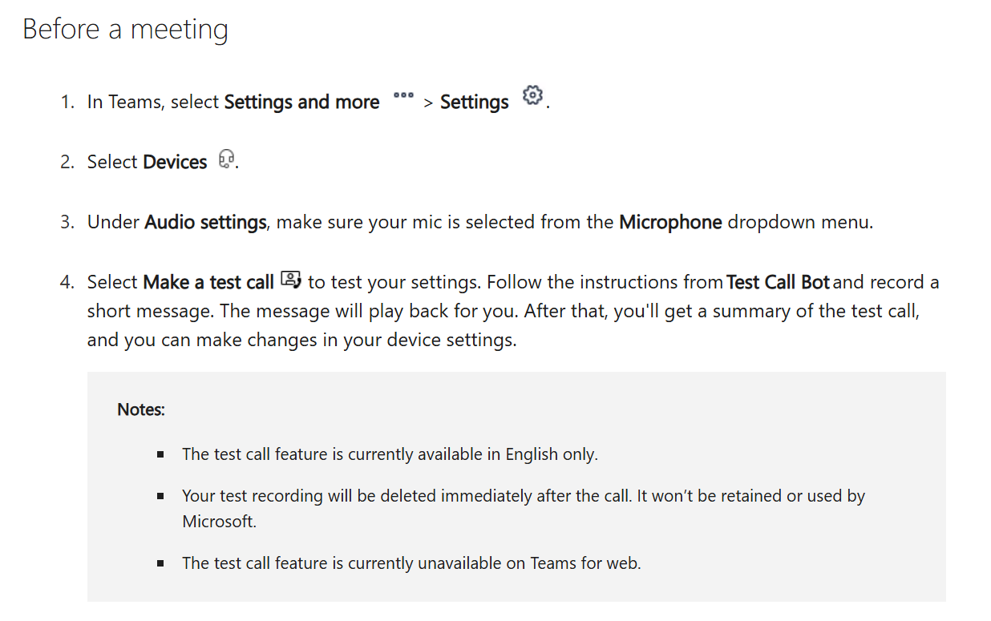Click the bold 'Test Call Bot' text
Image resolution: width=991 pixels, height=621 pixels.
(778, 282)
